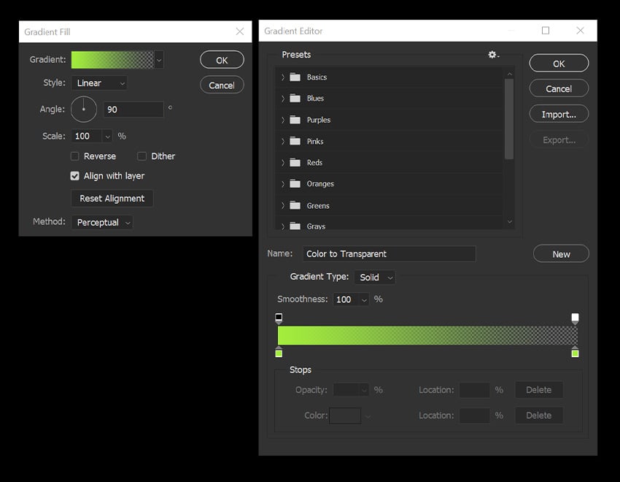Open the preset settings gear menu
620x482 pixels.
(492, 54)
